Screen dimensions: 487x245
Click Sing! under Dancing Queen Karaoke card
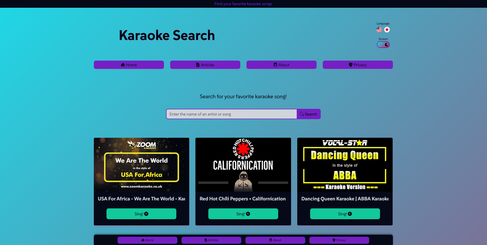345,214
